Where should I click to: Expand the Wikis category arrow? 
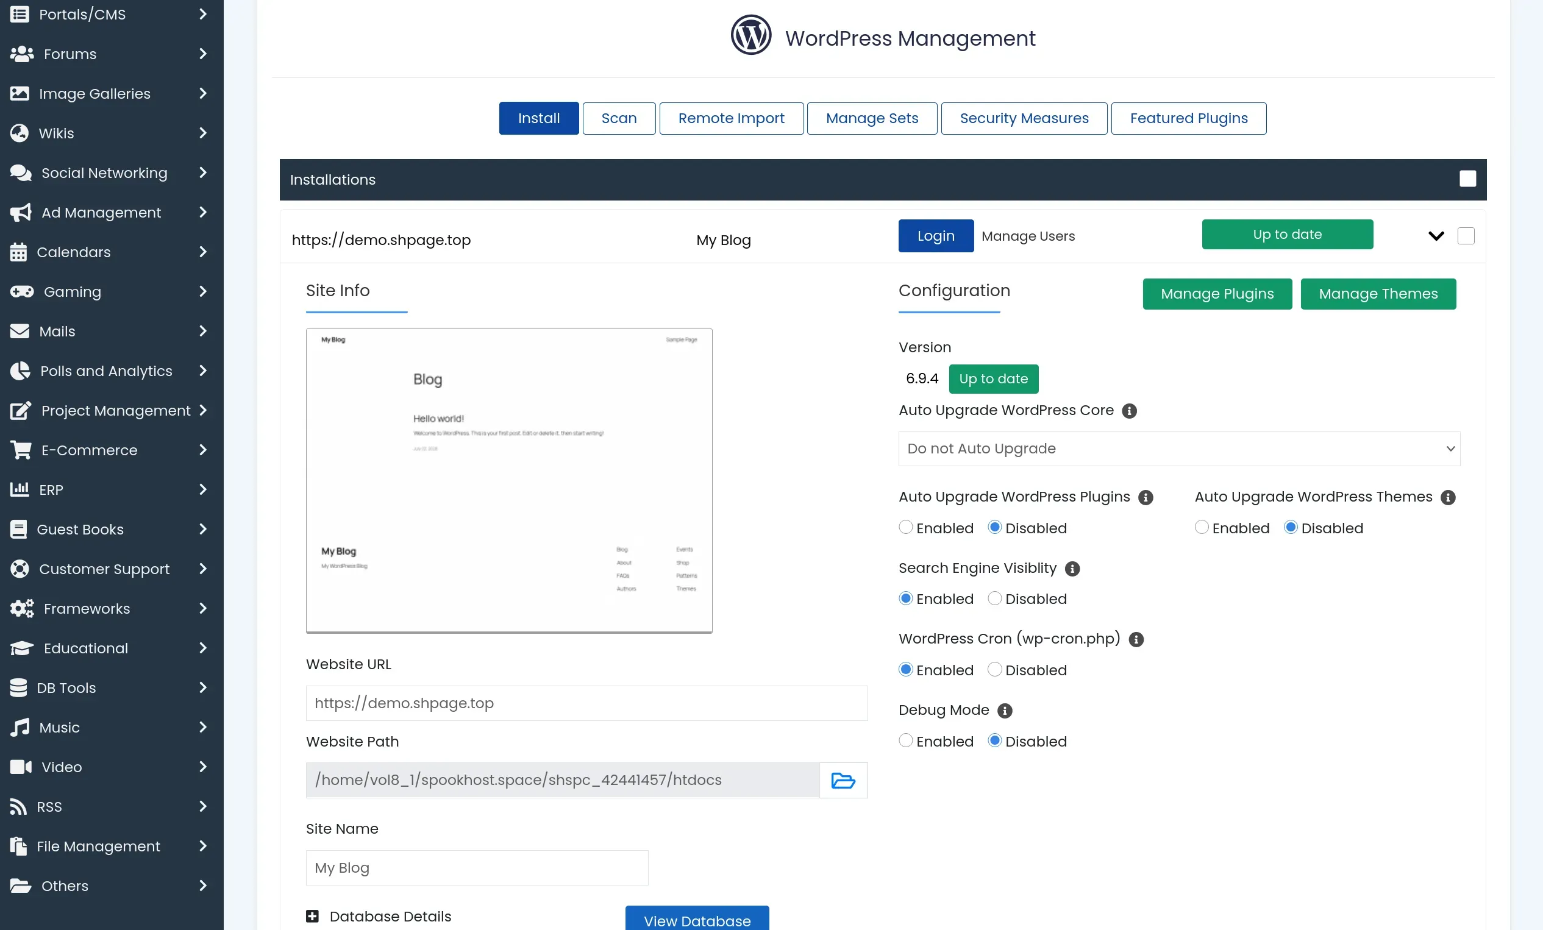point(203,133)
